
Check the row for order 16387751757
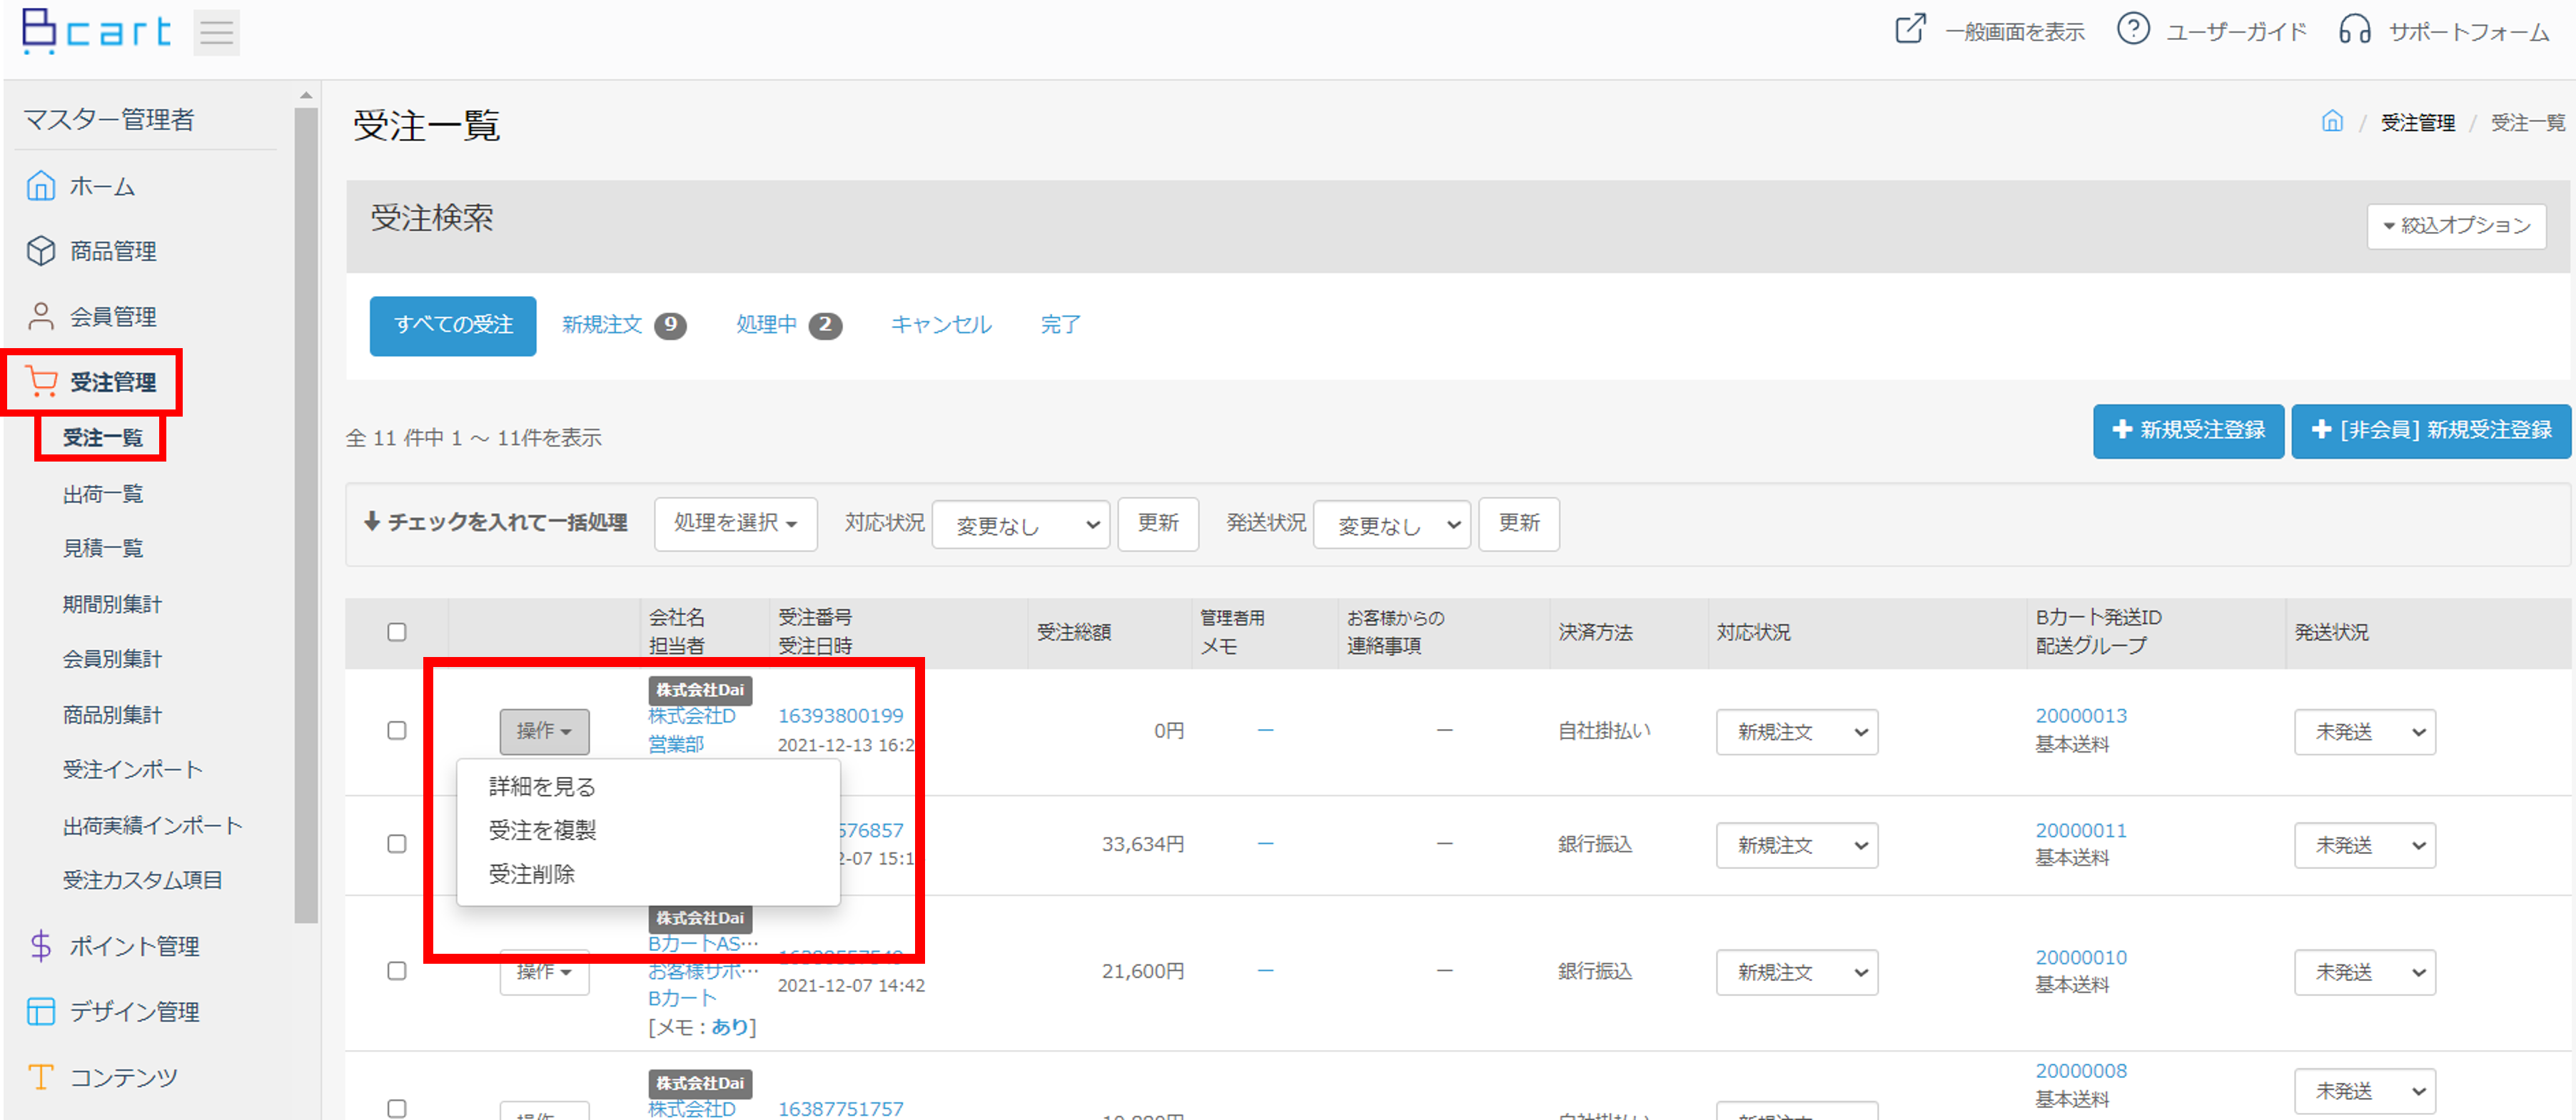[397, 1108]
